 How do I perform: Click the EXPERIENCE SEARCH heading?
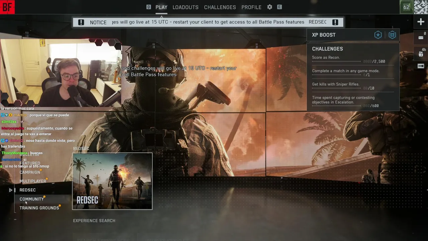(94, 221)
